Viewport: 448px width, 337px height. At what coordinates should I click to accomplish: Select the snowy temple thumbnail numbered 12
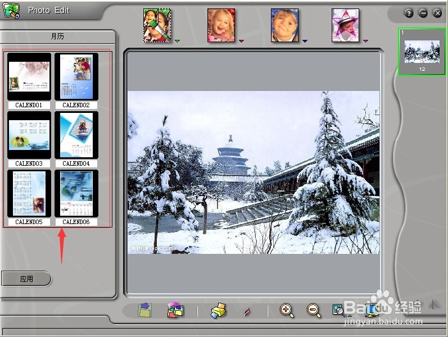(422, 52)
